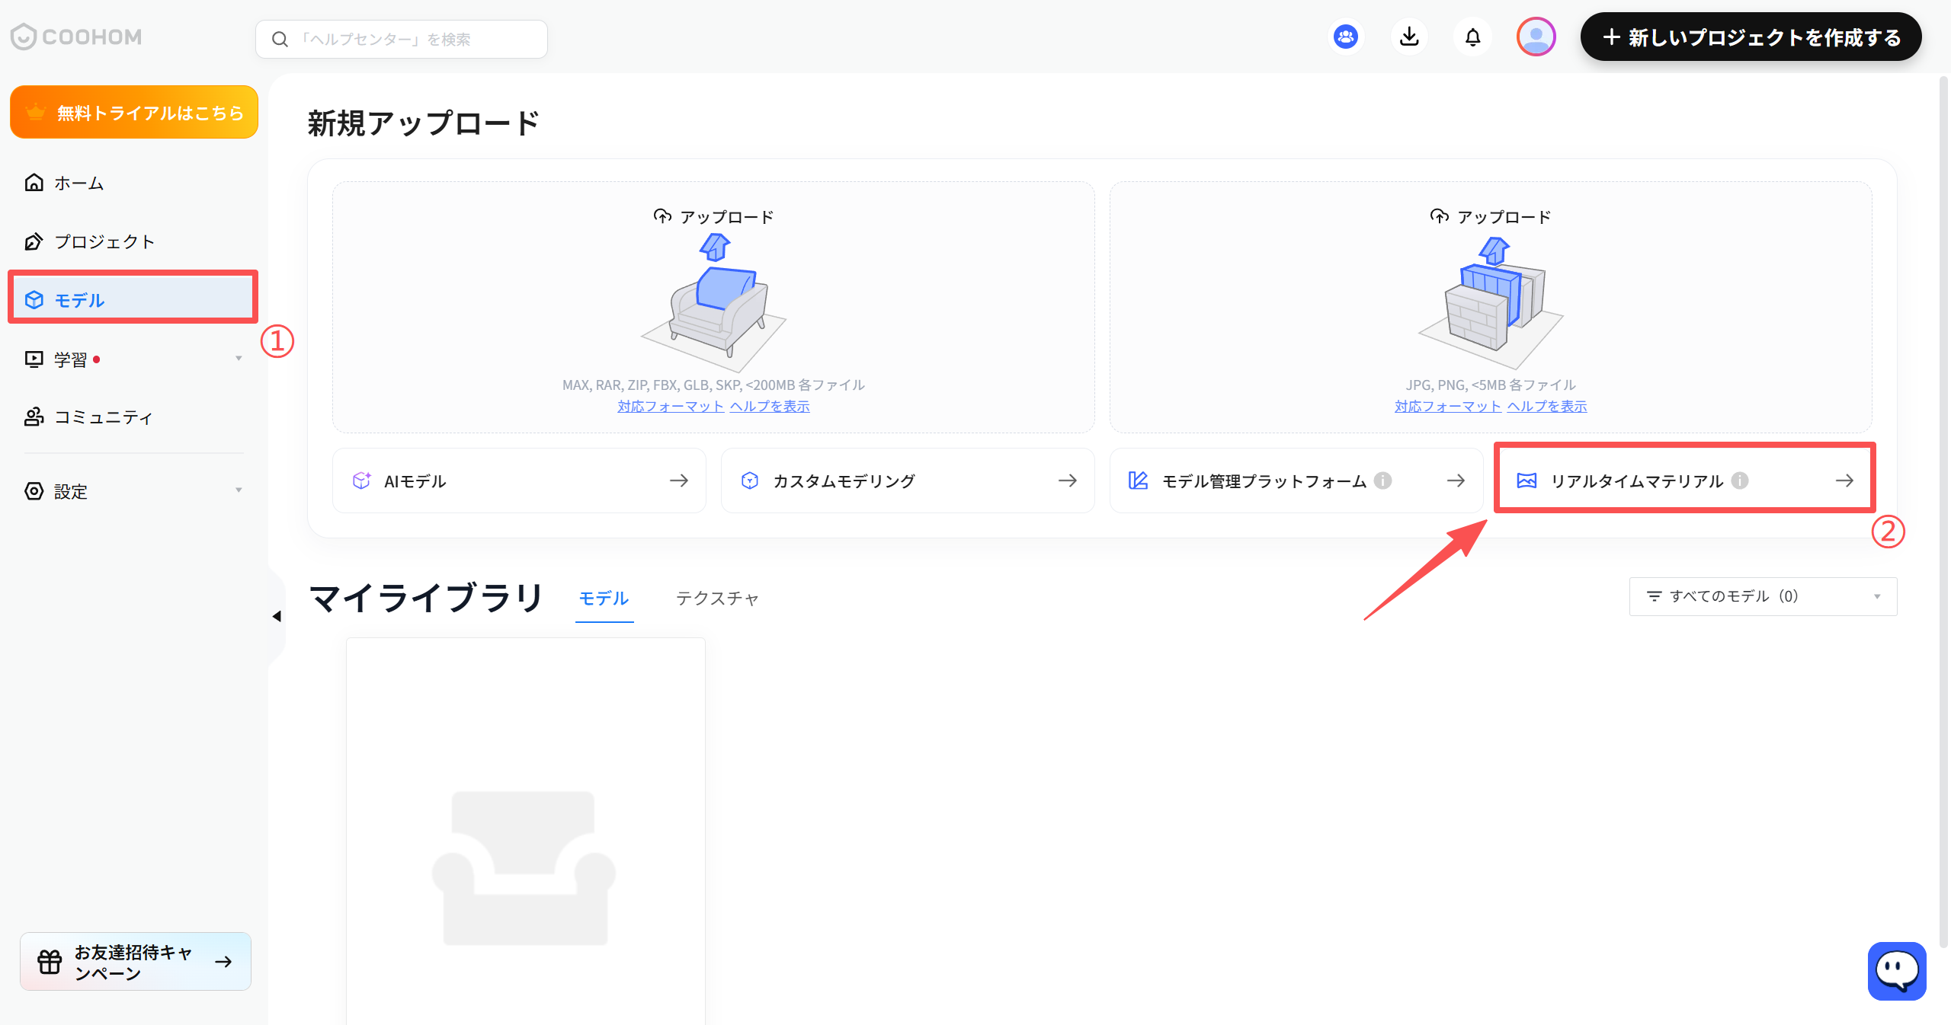Click the プロジェクト pen icon
1951x1025 pixels.
point(34,241)
